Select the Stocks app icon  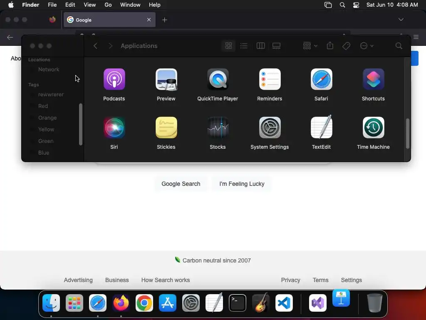pyautogui.click(x=218, y=127)
